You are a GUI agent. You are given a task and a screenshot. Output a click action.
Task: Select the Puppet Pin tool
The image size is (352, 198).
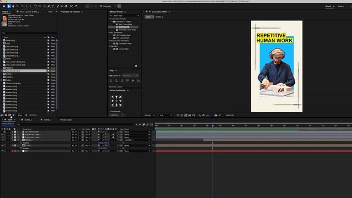point(76,6)
